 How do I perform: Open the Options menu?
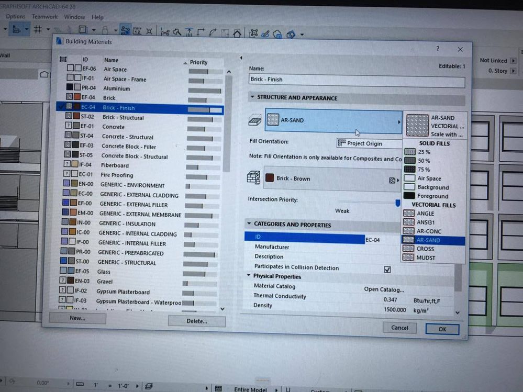click(x=15, y=16)
